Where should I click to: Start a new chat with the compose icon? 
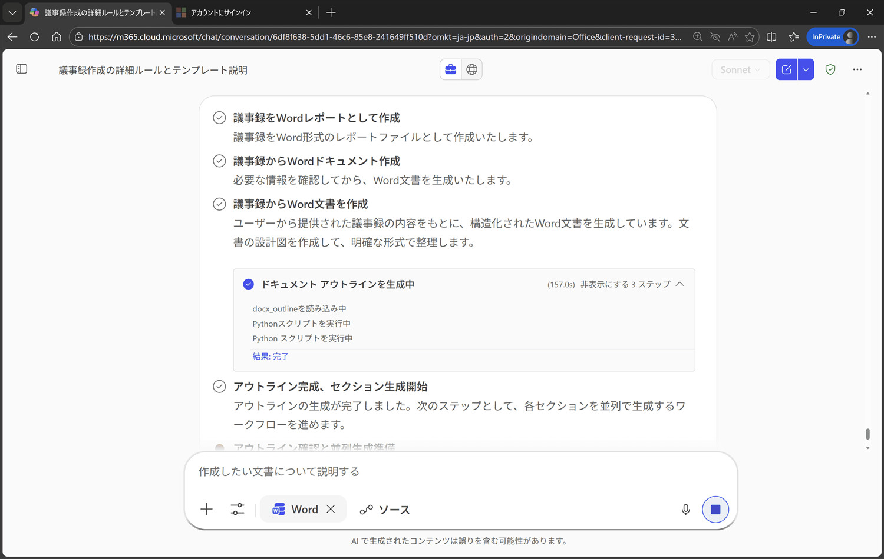pyautogui.click(x=786, y=69)
